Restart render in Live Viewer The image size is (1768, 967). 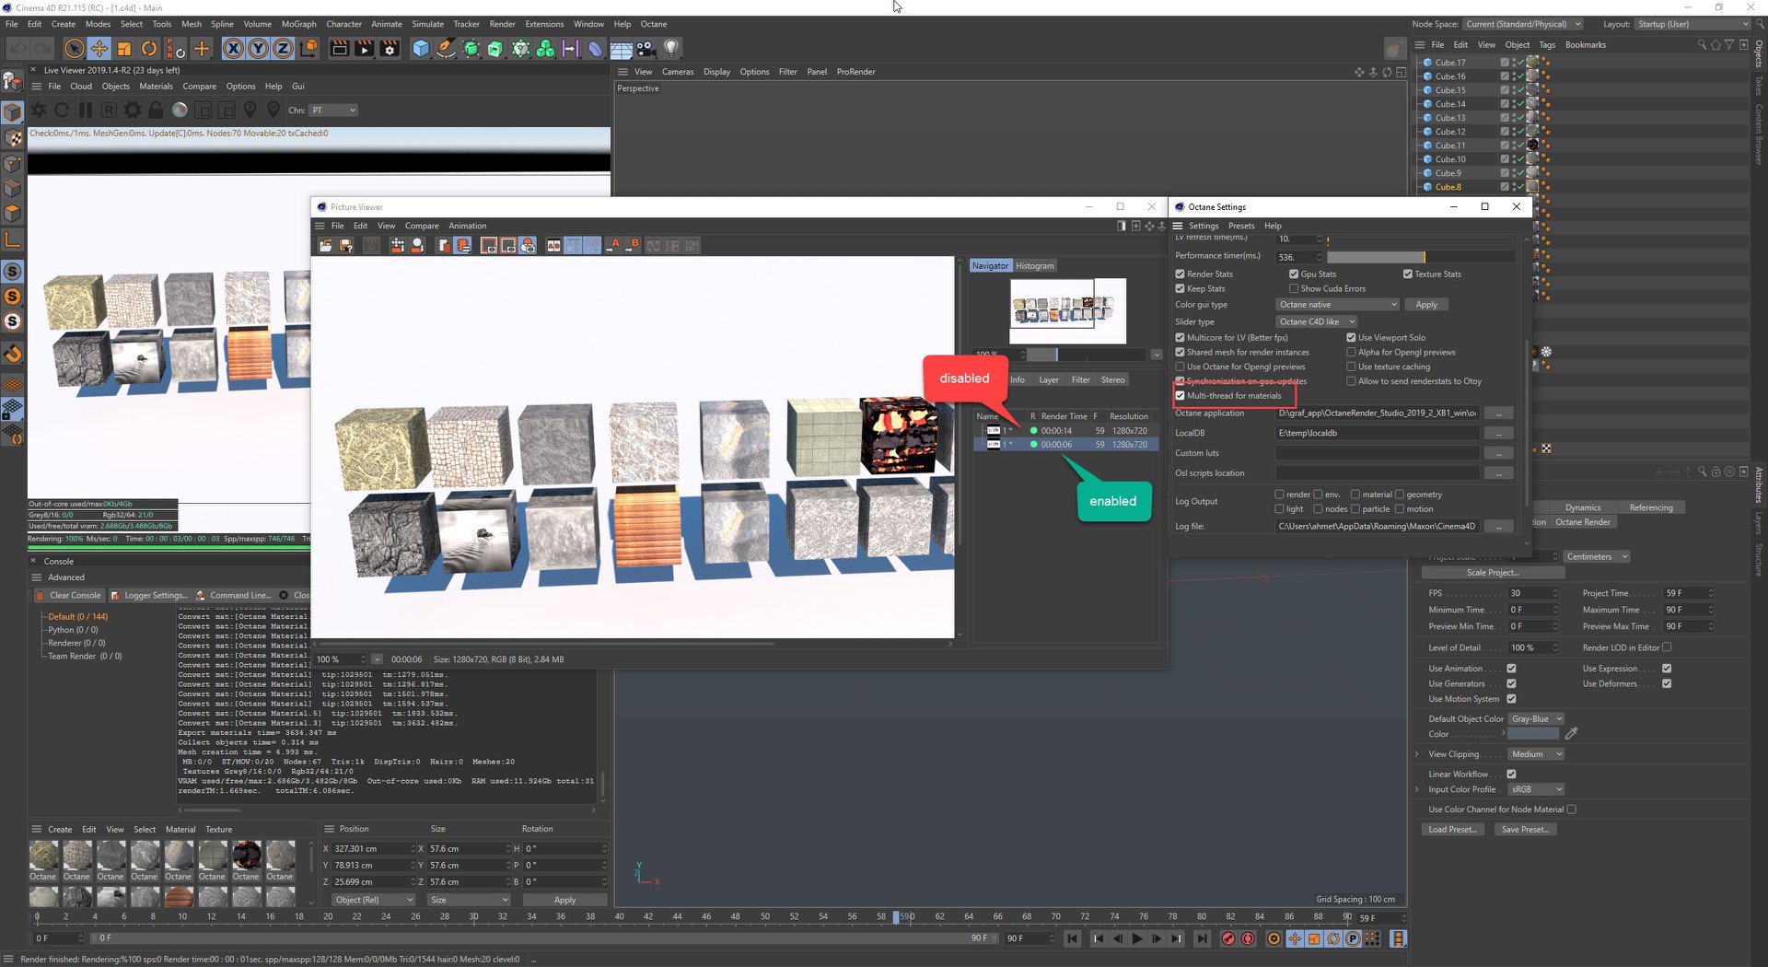coord(62,111)
